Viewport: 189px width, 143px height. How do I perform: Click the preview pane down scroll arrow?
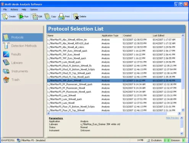click(182, 133)
